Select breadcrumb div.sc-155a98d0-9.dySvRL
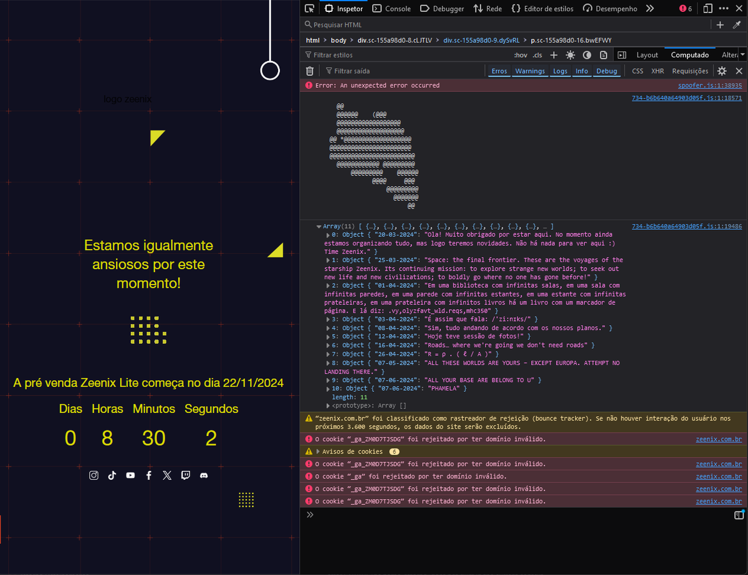This screenshot has width=748, height=575. (x=481, y=40)
